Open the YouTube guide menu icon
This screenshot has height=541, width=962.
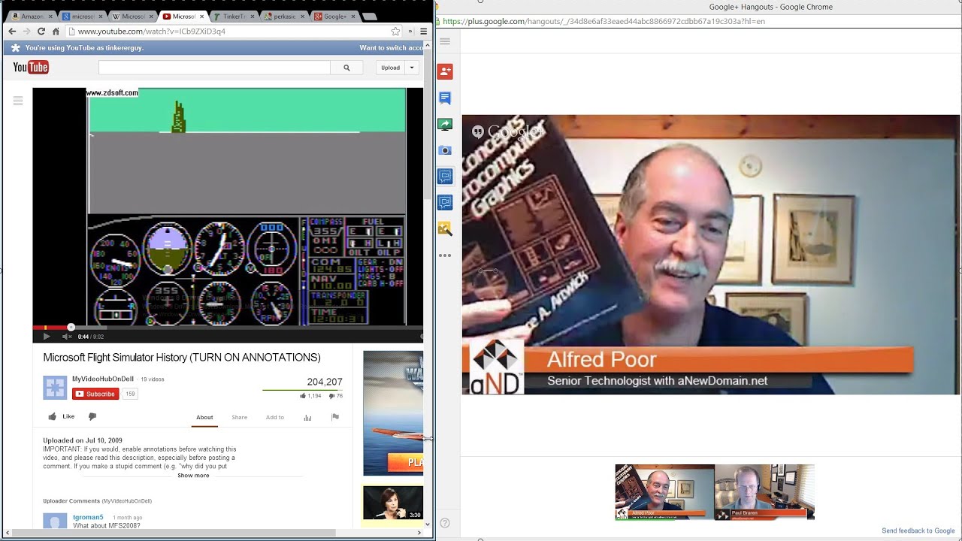(18, 101)
